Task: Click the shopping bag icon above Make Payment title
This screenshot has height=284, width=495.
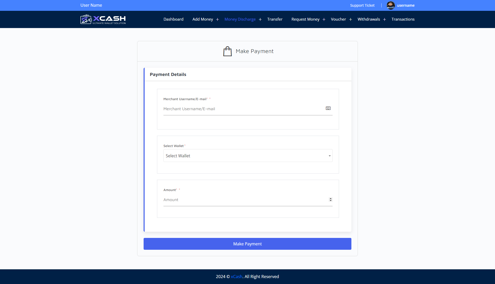Action: [x=227, y=51]
